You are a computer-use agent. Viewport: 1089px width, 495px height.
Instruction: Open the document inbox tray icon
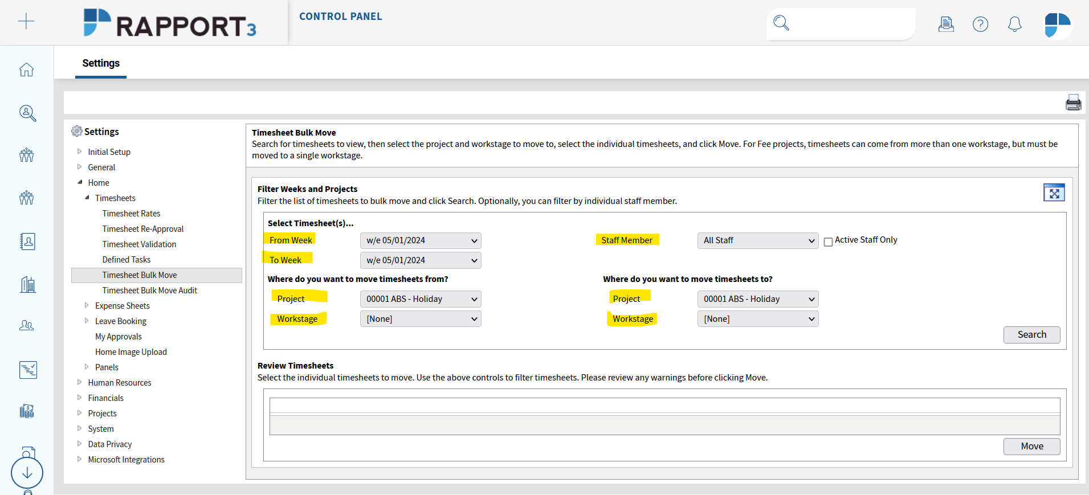point(946,24)
